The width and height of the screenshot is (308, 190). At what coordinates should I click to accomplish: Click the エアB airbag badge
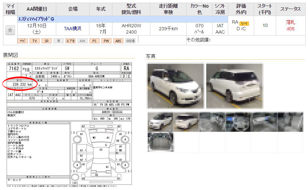coord(70,41)
